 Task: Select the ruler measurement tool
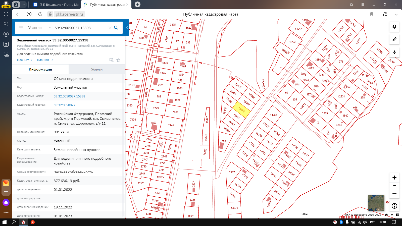tap(394, 39)
